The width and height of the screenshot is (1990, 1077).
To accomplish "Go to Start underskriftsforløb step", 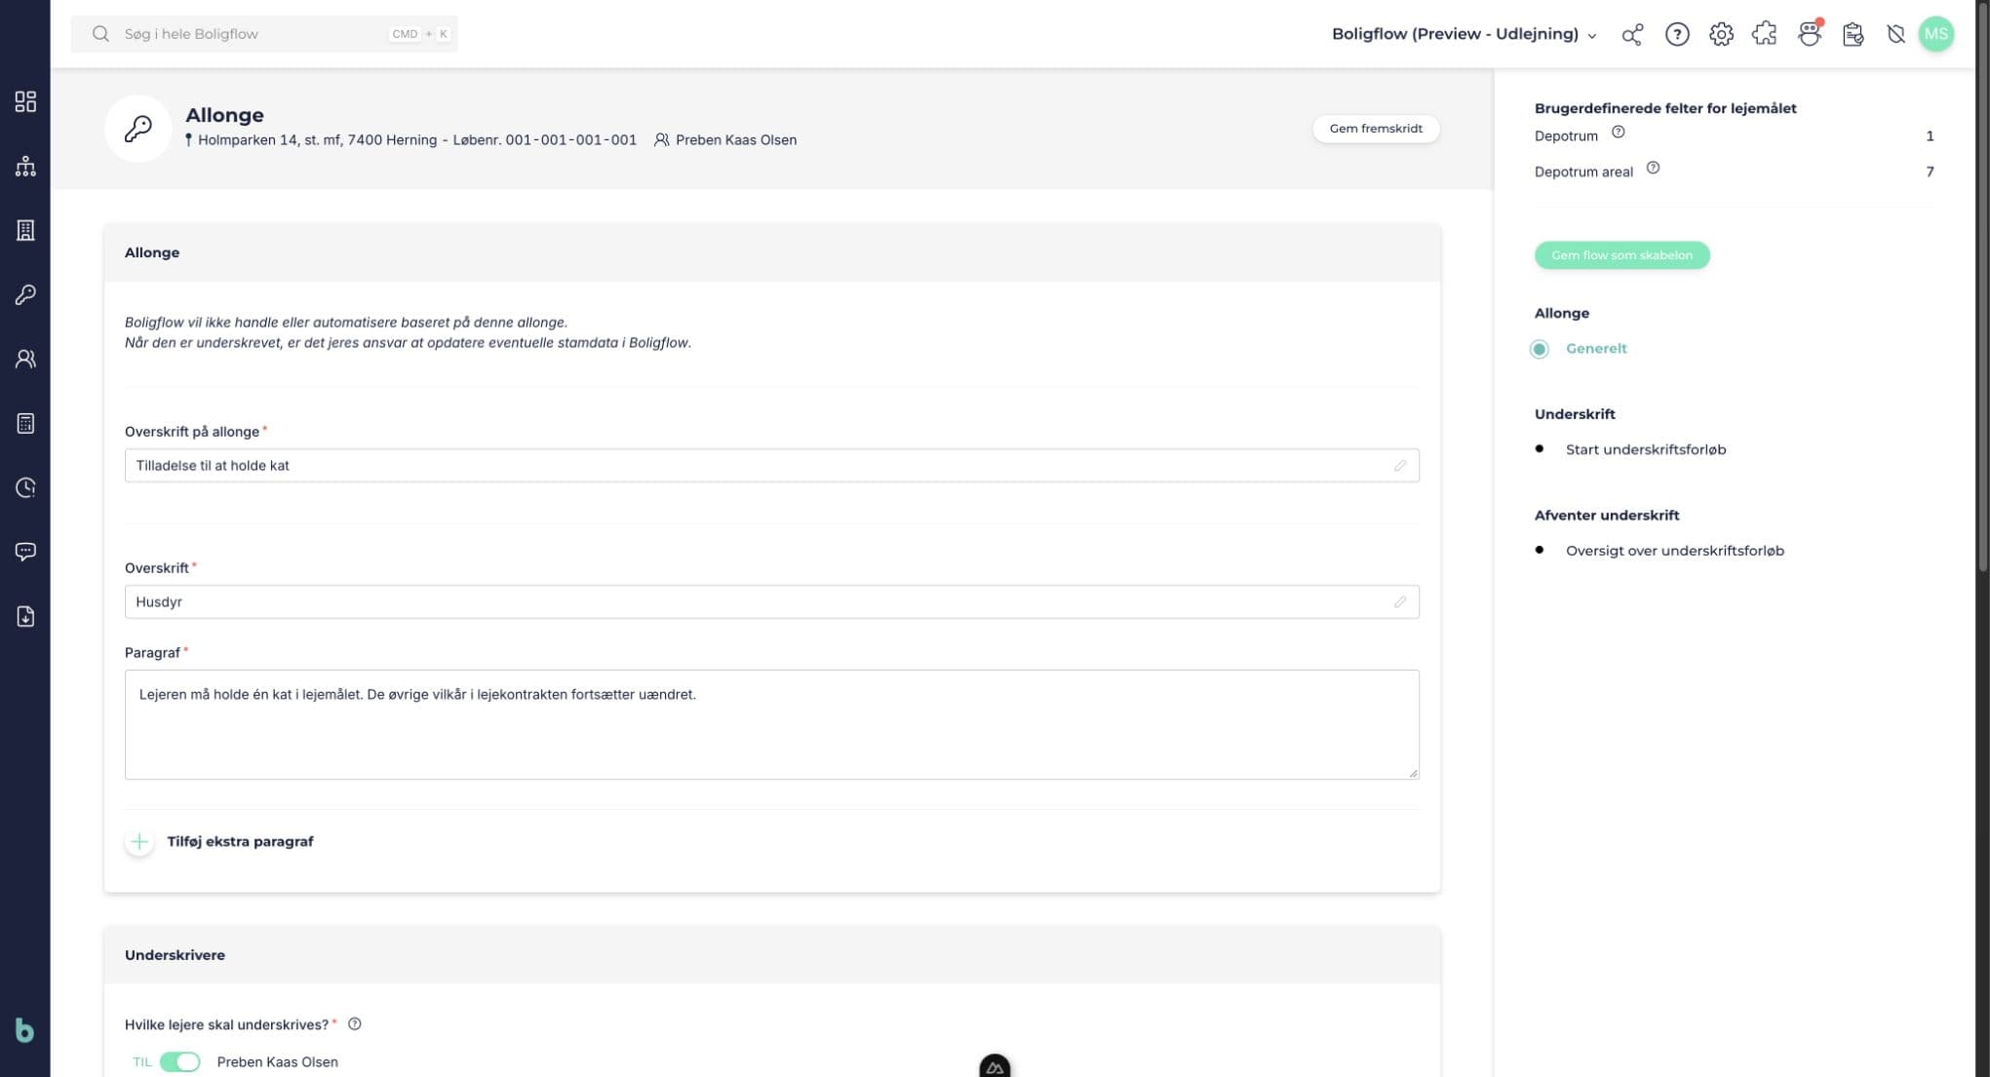I will point(1645,449).
